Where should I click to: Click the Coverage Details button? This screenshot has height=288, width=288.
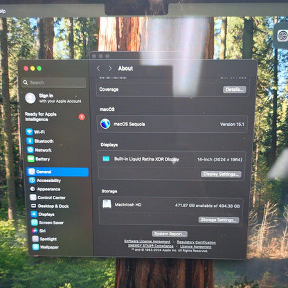(x=235, y=89)
